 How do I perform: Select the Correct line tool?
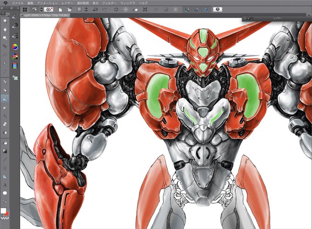5,202
